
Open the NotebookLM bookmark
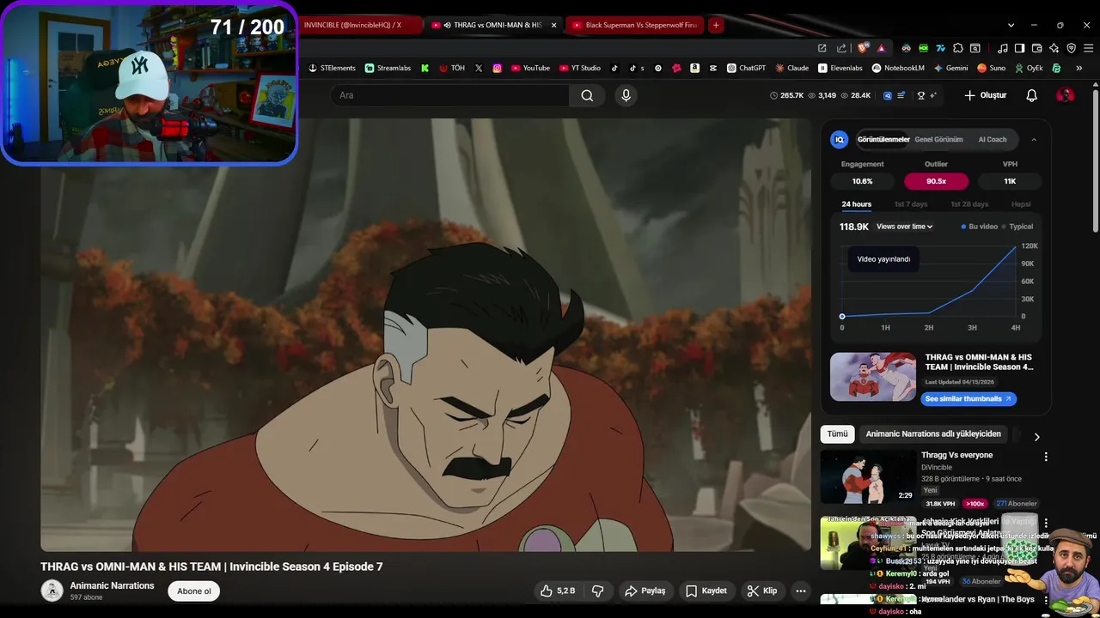click(x=898, y=68)
